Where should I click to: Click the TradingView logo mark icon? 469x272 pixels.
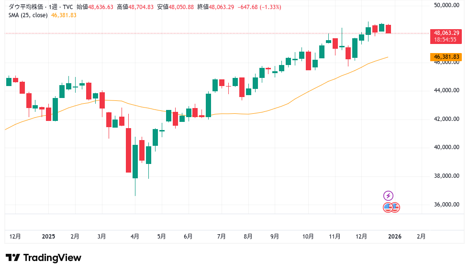click(13, 258)
